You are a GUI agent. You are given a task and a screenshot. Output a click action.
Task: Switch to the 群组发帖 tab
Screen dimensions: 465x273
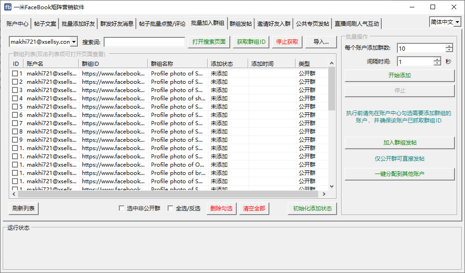click(x=240, y=24)
